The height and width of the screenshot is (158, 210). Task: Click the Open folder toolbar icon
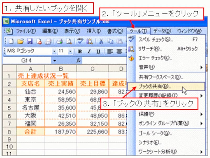(x=20, y=41)
